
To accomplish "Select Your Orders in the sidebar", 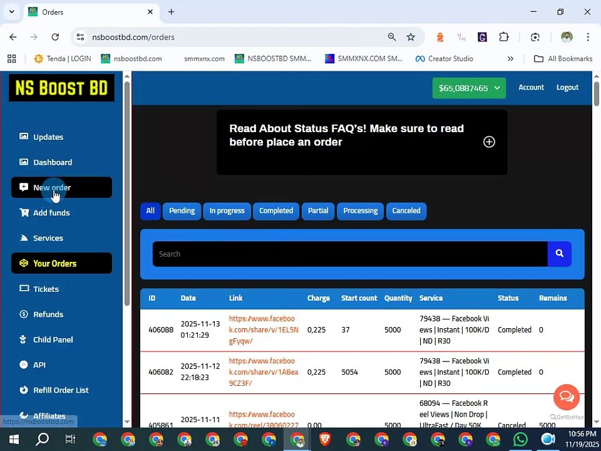I will click(61, 264).
